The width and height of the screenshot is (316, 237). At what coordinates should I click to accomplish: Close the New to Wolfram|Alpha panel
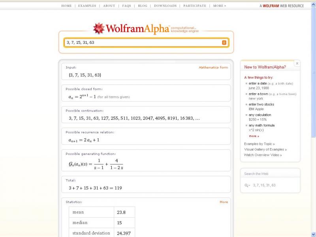pos(297,64)
